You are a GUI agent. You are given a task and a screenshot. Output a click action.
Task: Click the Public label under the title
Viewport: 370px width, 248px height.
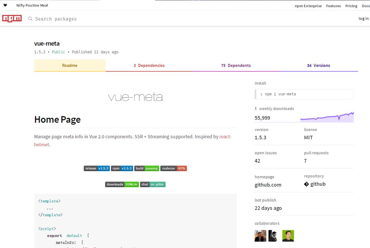tap(59, 52)
